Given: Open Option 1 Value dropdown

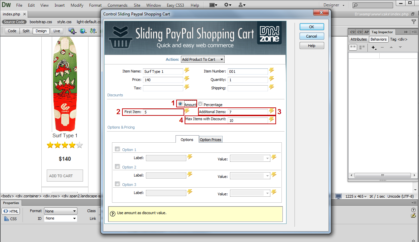Looking at the screenshot, I should [x=250, y=158].
